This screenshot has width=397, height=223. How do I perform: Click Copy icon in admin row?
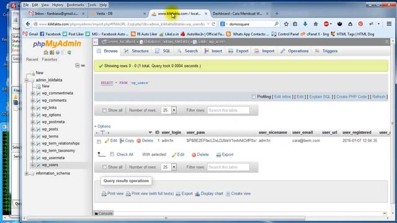click(x=122, y=141)
